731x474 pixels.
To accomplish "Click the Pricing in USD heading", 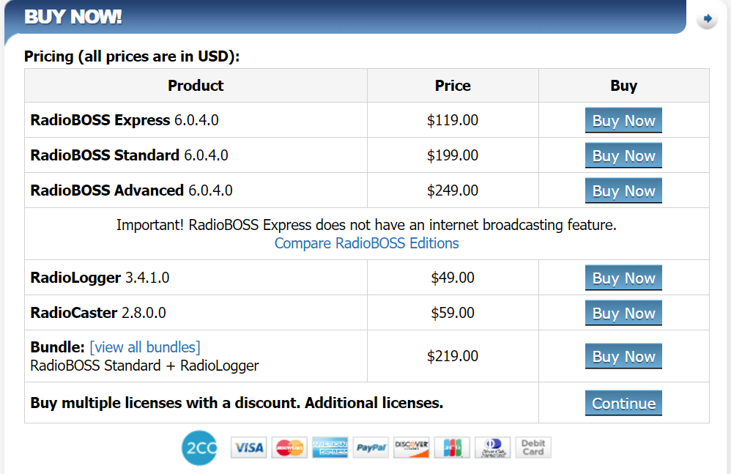I will (x=132, y=56).
